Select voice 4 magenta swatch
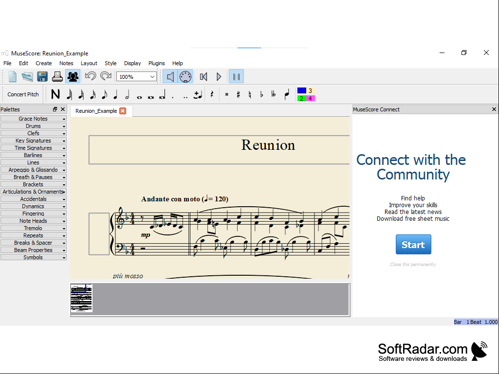 coord(310,99)
